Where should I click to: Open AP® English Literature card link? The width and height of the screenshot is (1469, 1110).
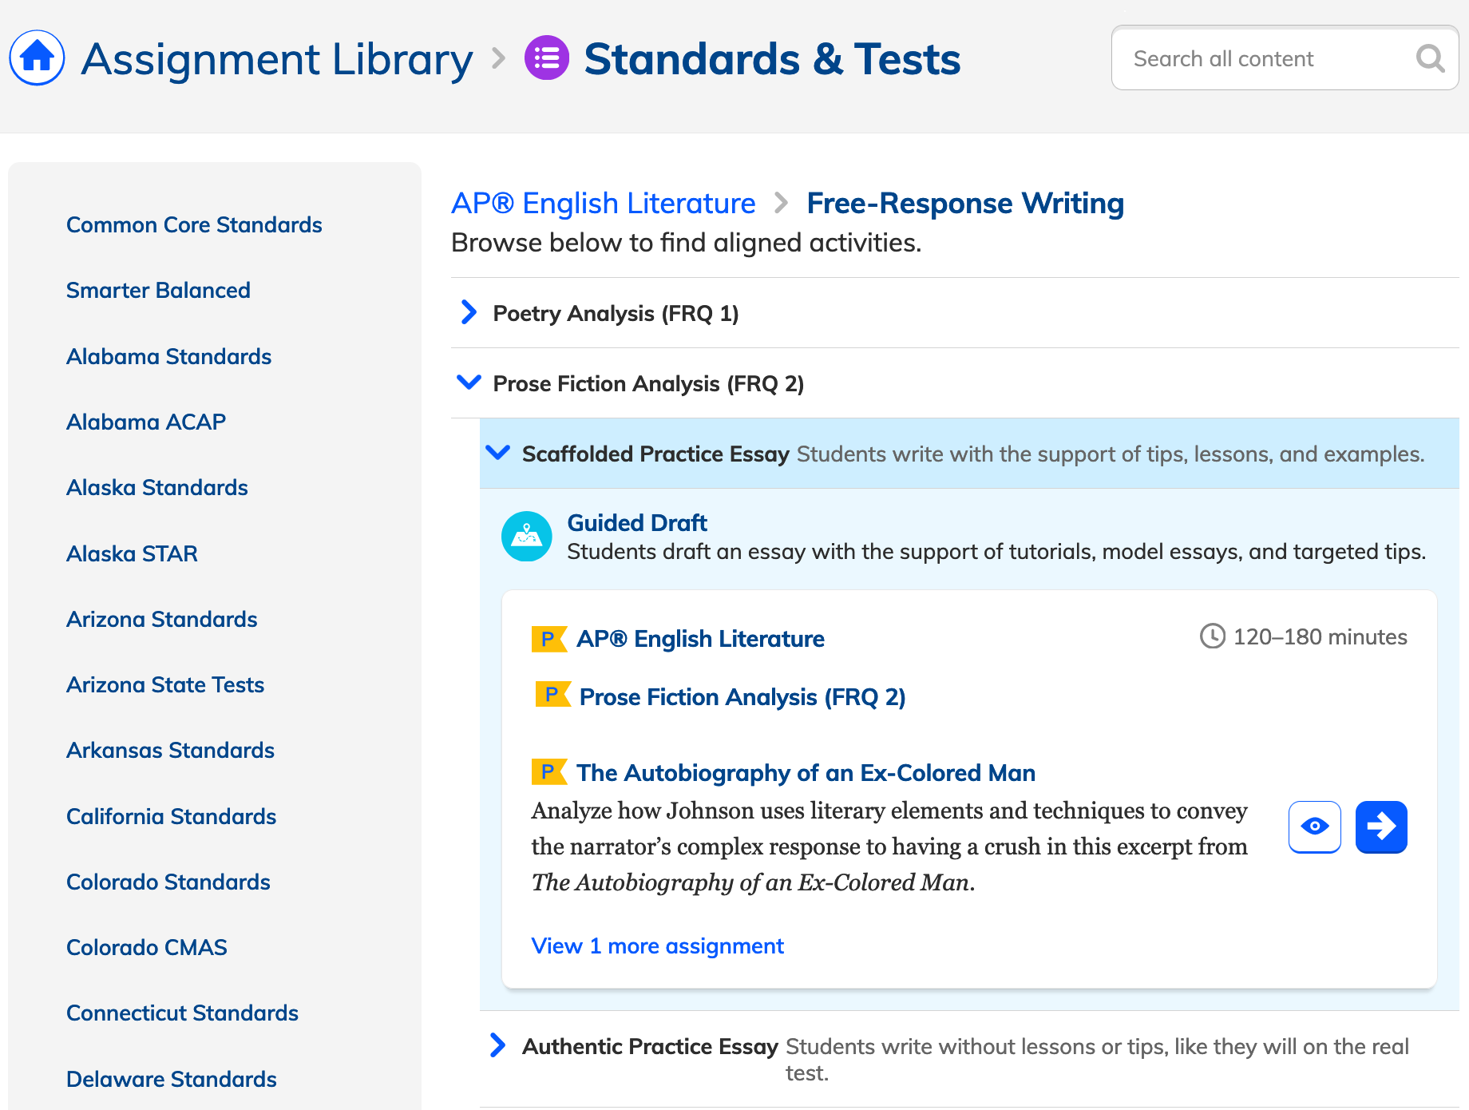point(700,639)
